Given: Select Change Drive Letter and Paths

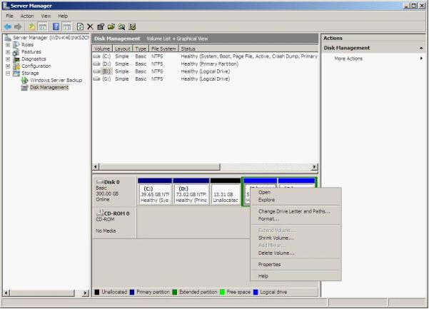Looking at the screenshot, I should pyautogui.click(x=296, y=211).
